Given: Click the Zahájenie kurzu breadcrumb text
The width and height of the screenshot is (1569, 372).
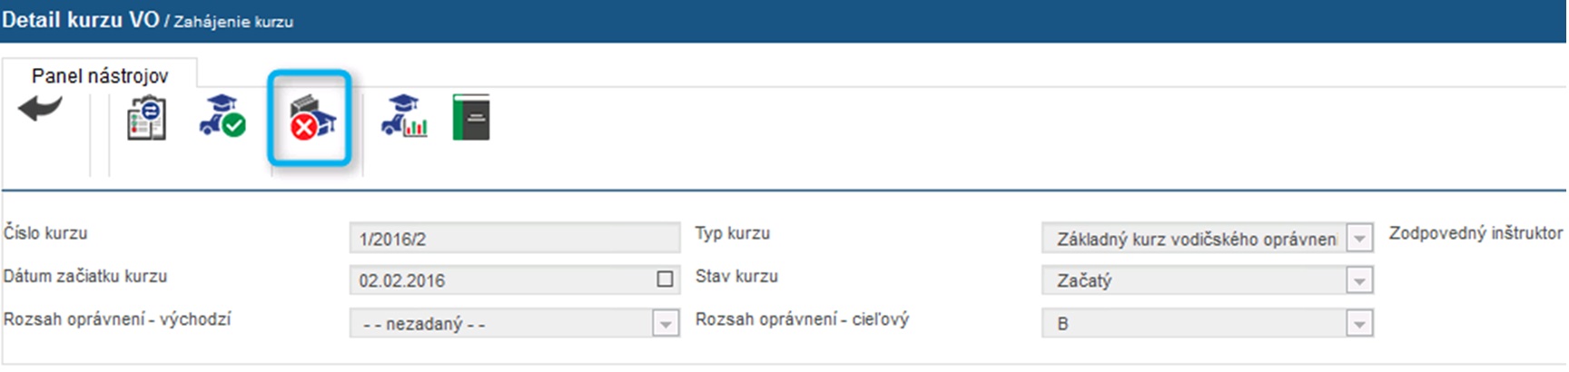Looking at the screenshot, I should pos(233,22).
